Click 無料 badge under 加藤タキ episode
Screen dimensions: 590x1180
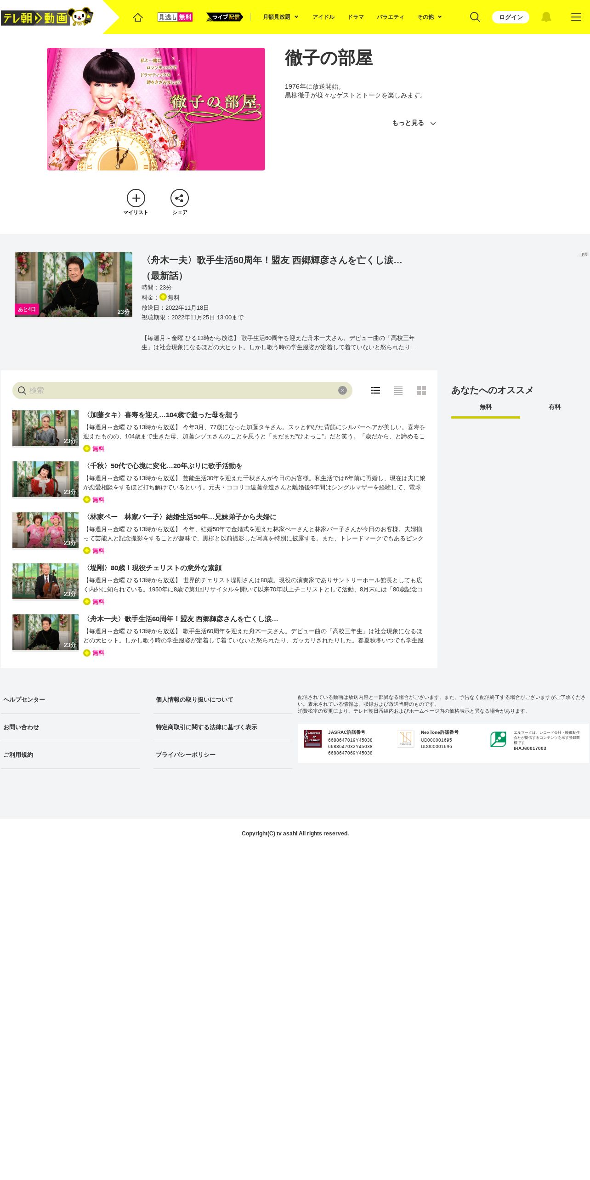click(94, 449)
